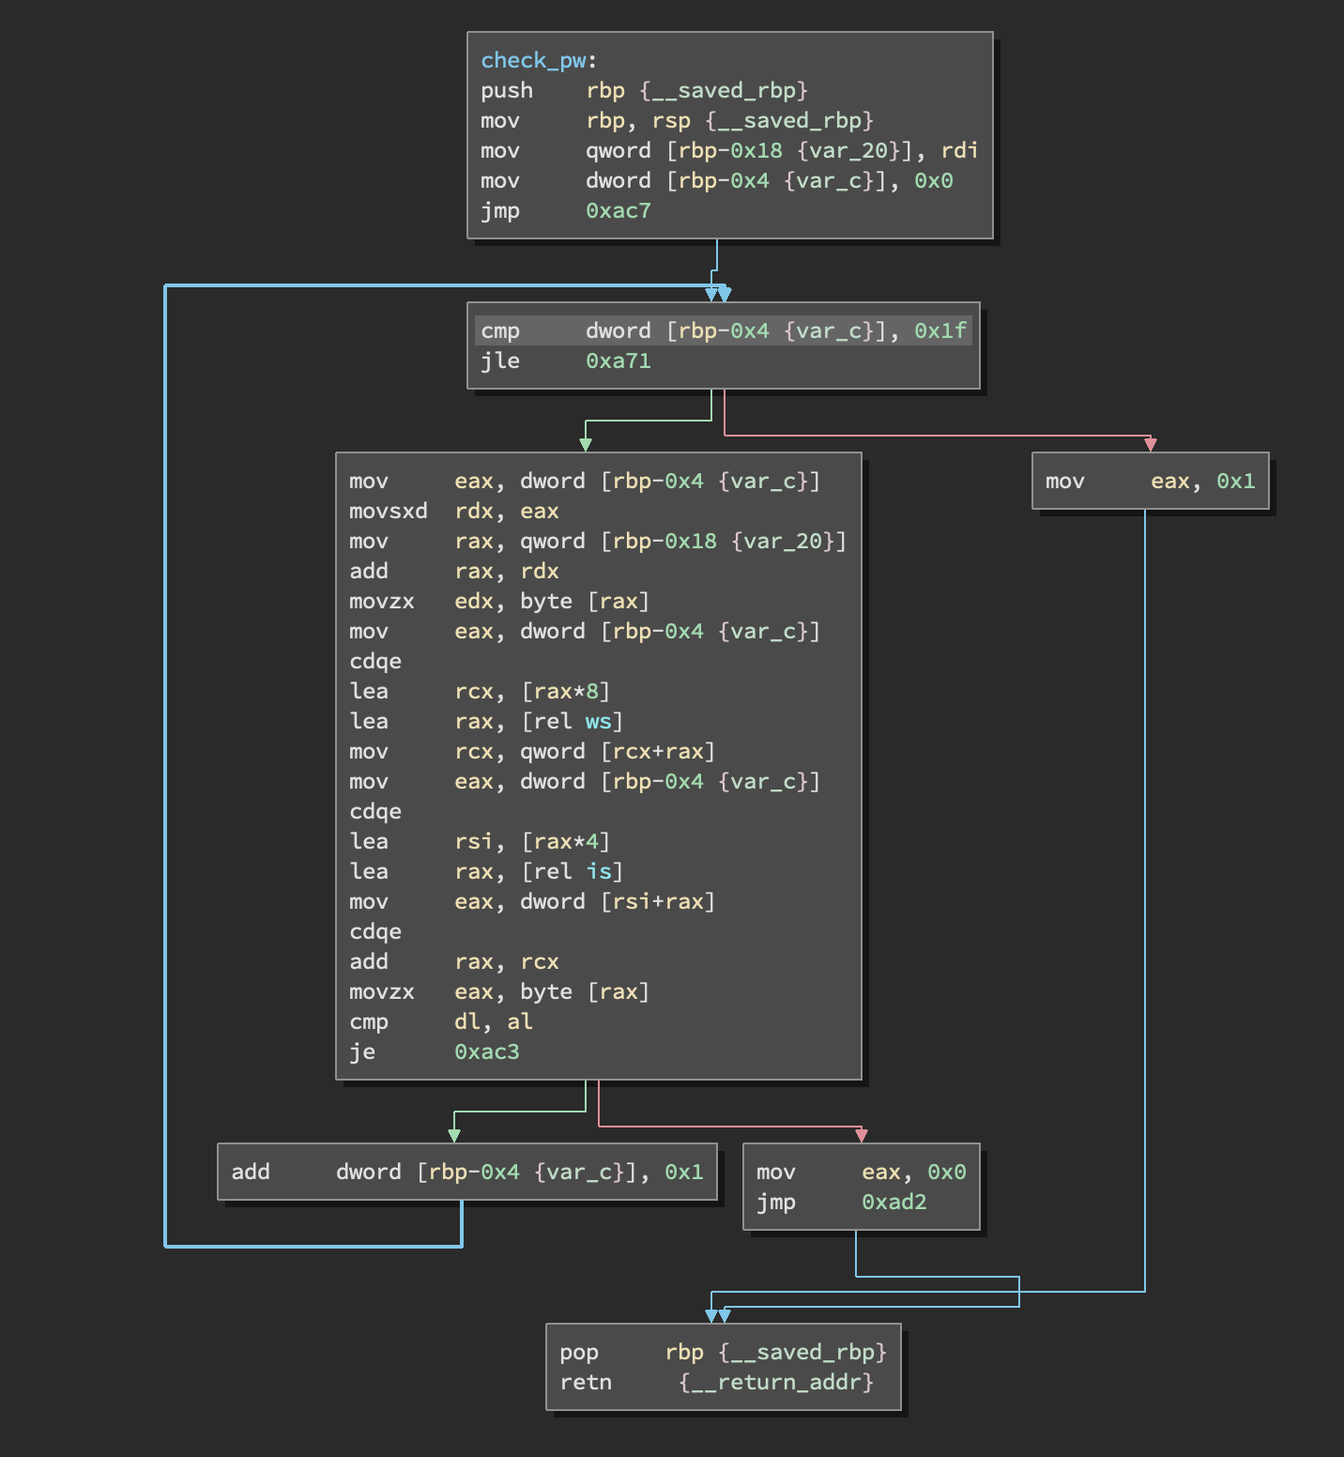Click the mov eax, 0x1 block

[x=1150, y=481]
